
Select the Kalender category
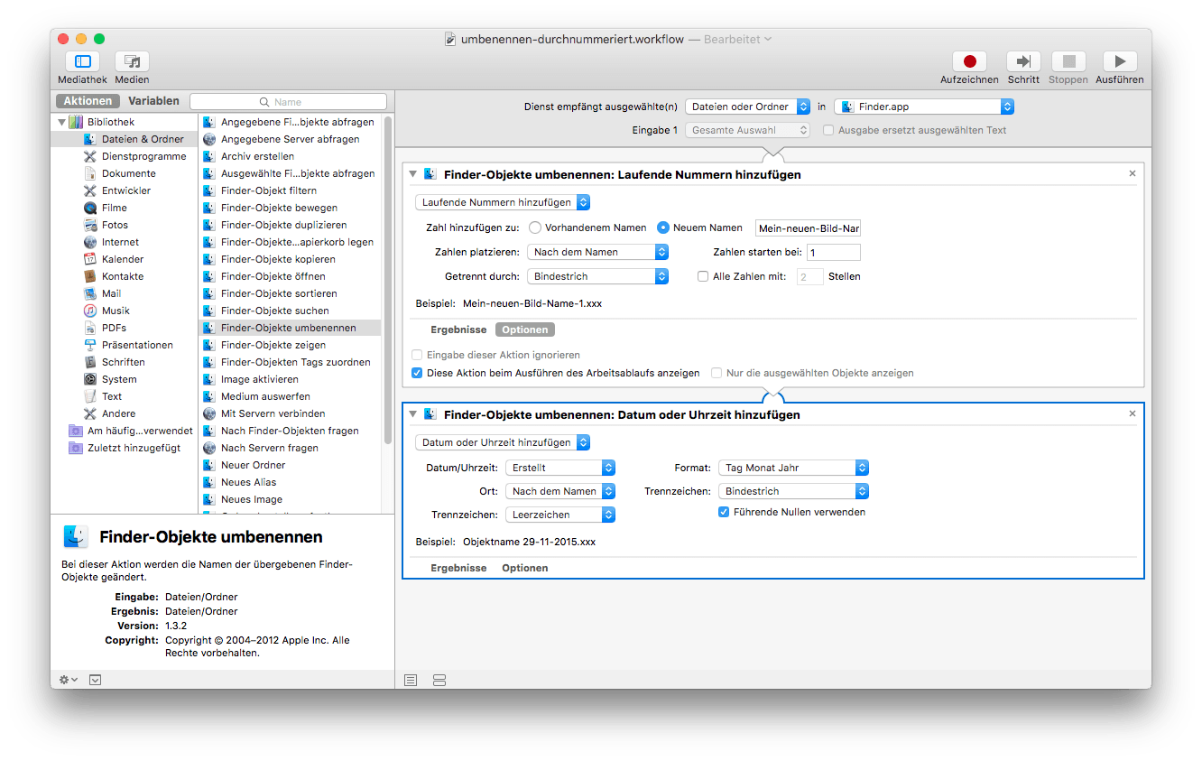[123, 259]
